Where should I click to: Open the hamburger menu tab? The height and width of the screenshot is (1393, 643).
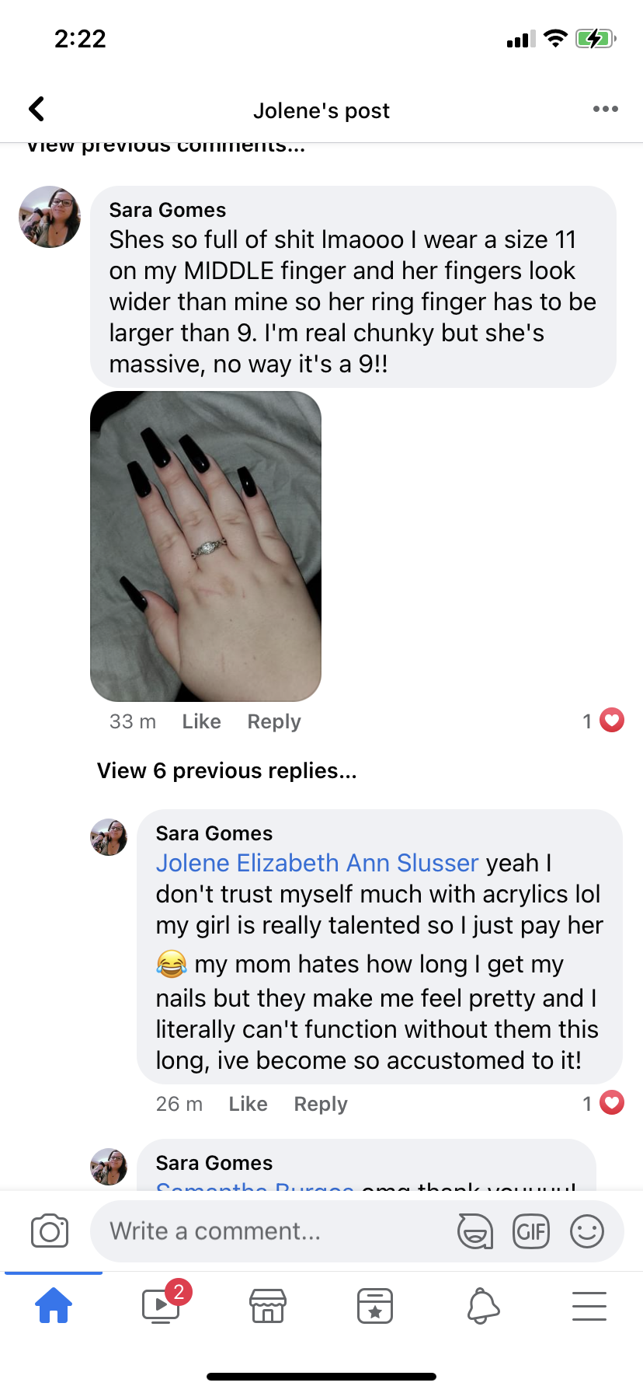(589, 1305)
